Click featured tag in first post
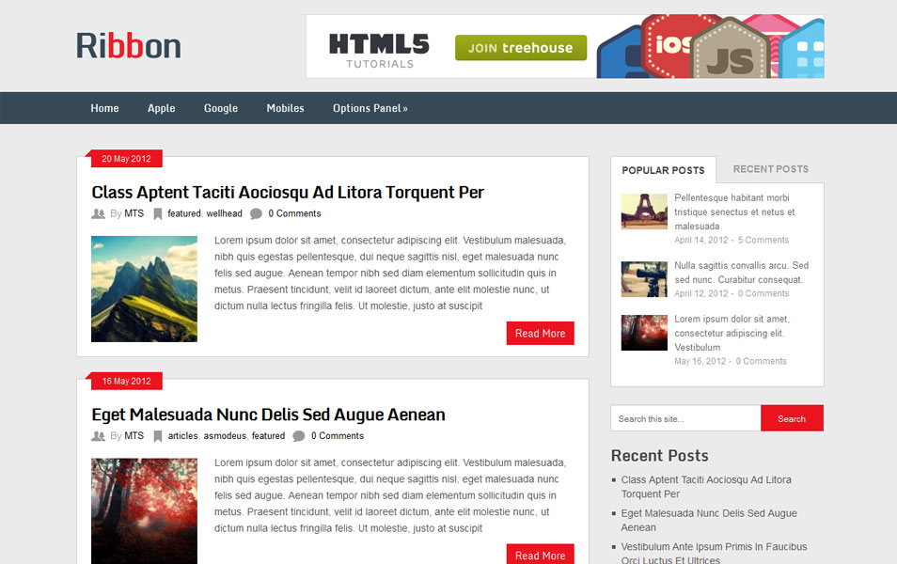Screen dimensions: 897x564 point(184,213)
